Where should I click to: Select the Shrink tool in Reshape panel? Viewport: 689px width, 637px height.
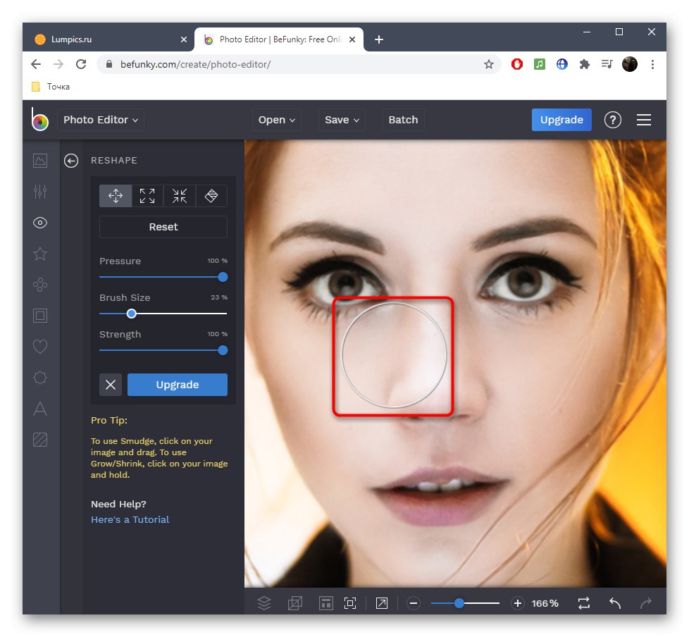[180, 196]
